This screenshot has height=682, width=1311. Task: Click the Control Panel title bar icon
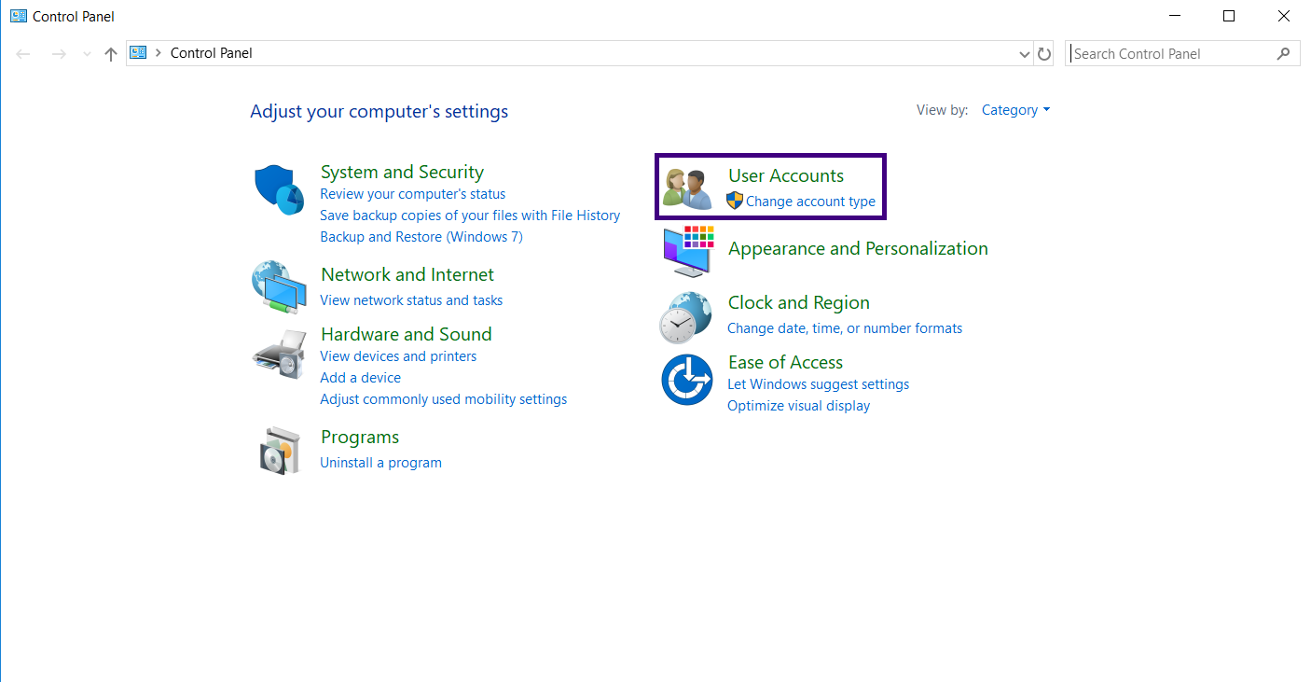pos(18,16)
